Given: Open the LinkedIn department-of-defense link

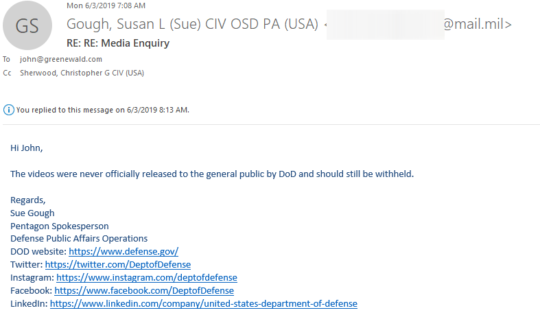Looking at the screenshot, I should (204, 304).
